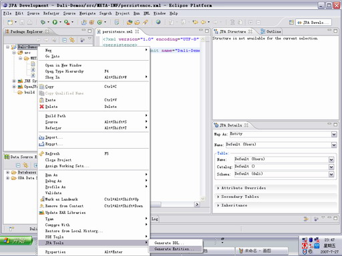
Task: Choose Close Project from the context menu
Action: (x=94, y=160)
